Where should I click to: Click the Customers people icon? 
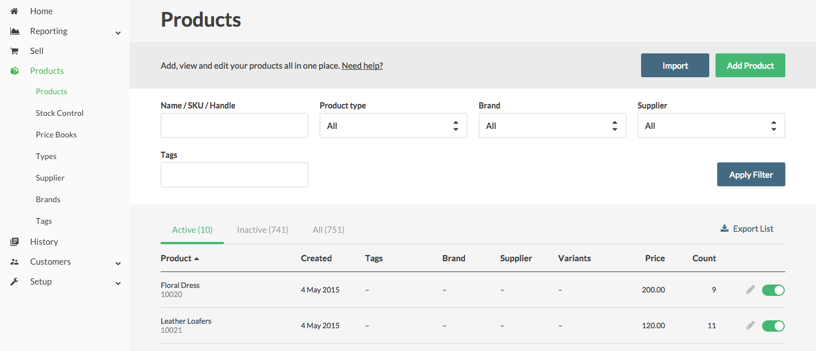tap(15, 262)
